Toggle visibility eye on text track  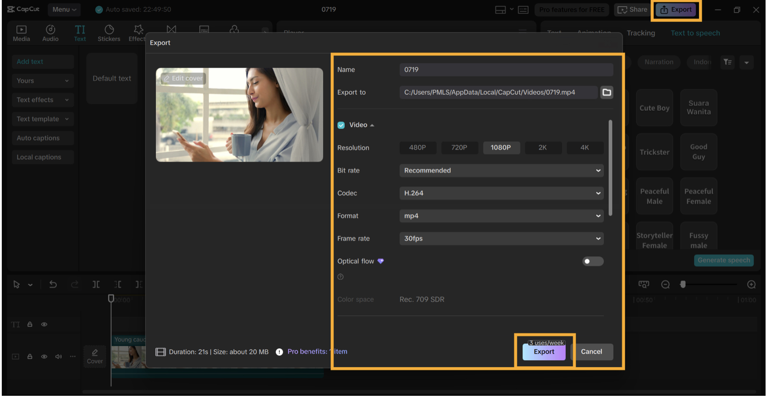coord(44,324)
